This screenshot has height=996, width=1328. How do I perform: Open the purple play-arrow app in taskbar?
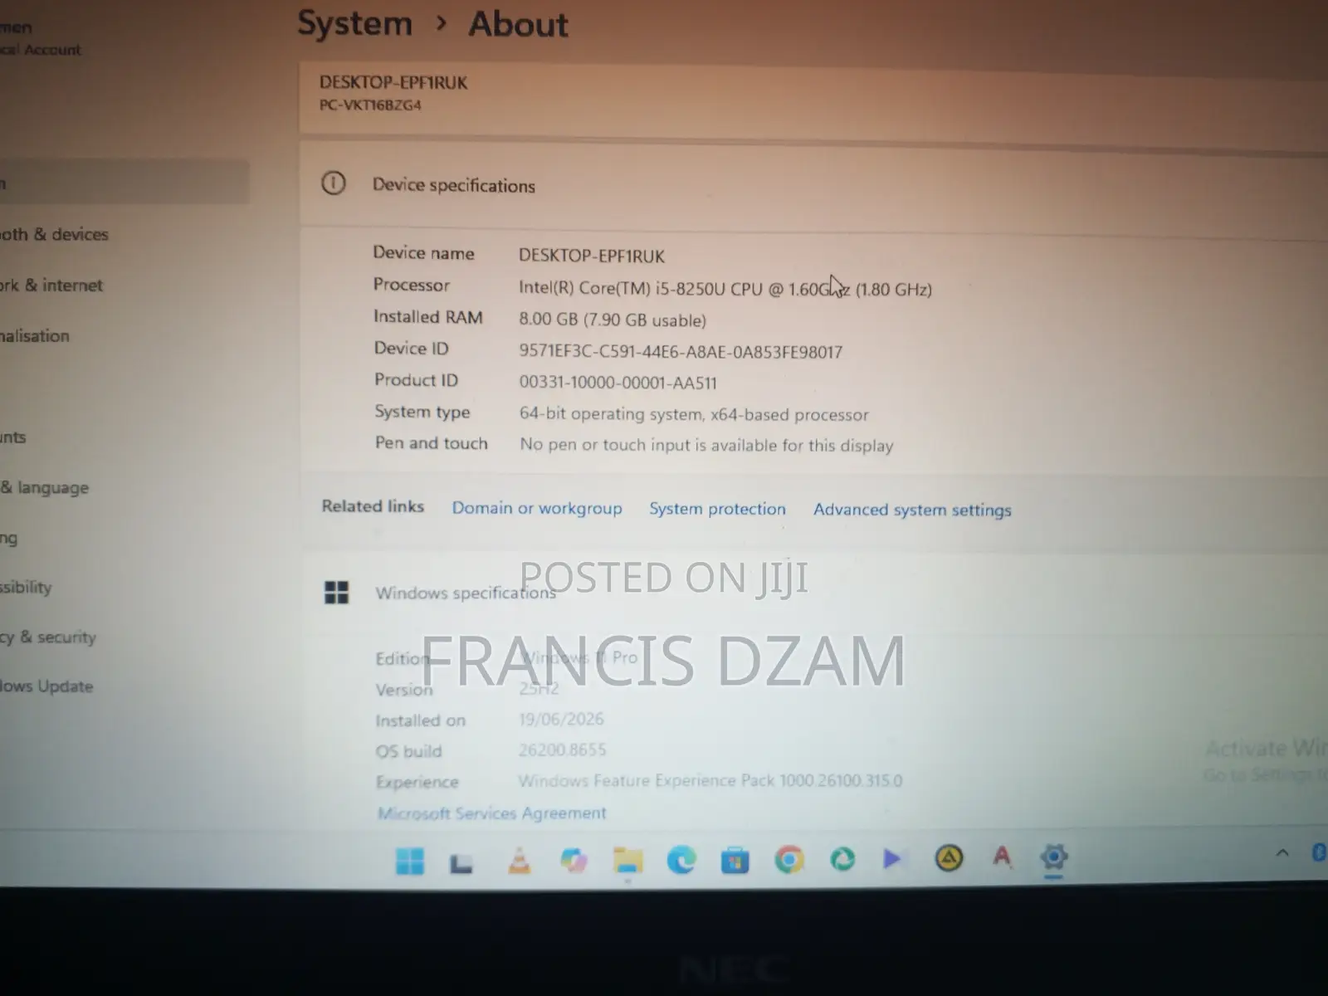(892, 858)
